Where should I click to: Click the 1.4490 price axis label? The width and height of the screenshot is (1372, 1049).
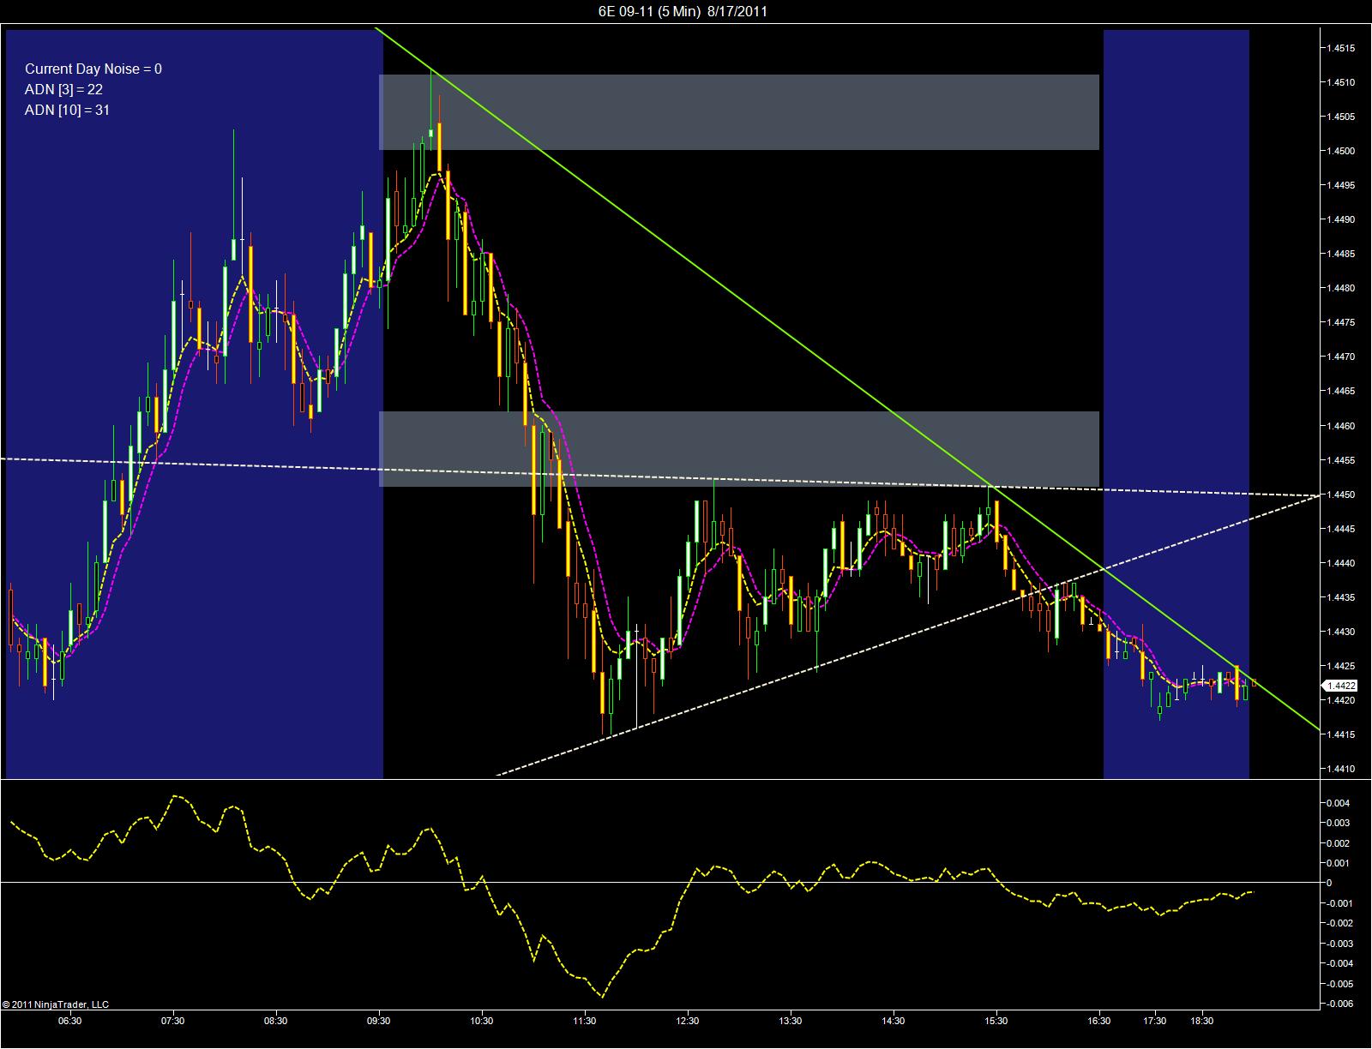tap(1341, 219)
